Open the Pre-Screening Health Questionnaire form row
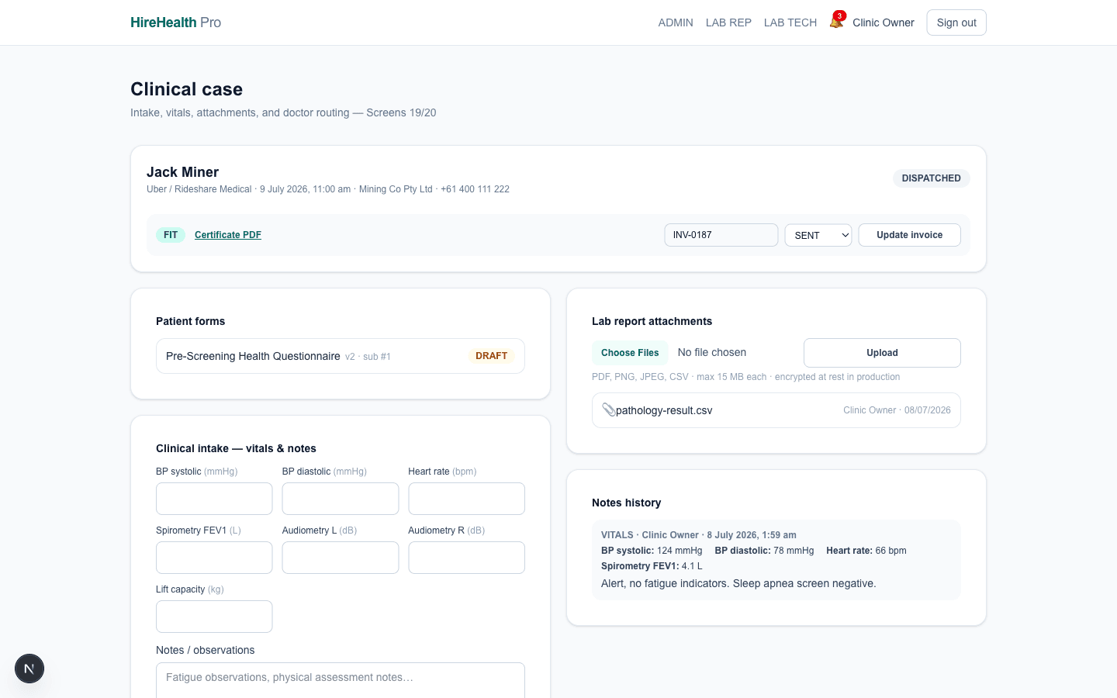1117x698 pixels. [x=341, y=356]
